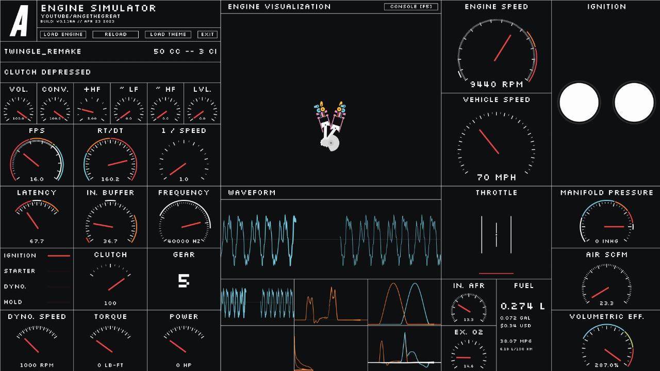Click the engine piston visualization graphic
This screenshot has height=371, width=660.
(330, 126)
